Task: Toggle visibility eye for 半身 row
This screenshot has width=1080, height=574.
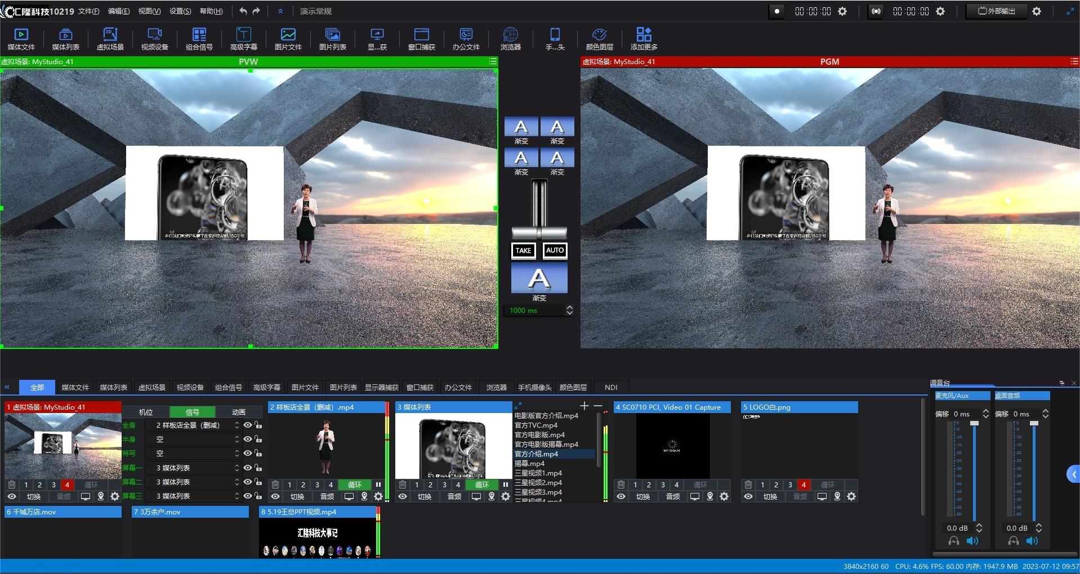Action: tap(247, 439)
